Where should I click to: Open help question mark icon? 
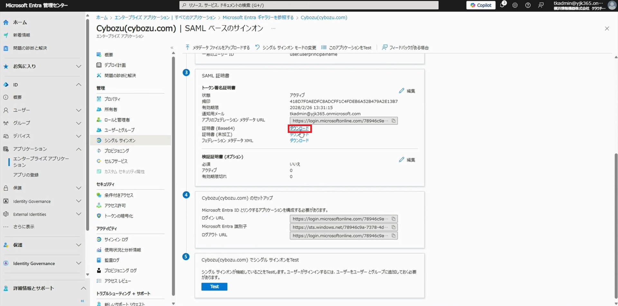528,5
